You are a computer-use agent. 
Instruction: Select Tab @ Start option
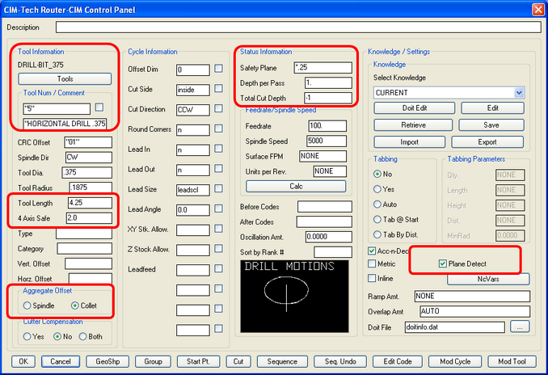[x=377, y=220]
